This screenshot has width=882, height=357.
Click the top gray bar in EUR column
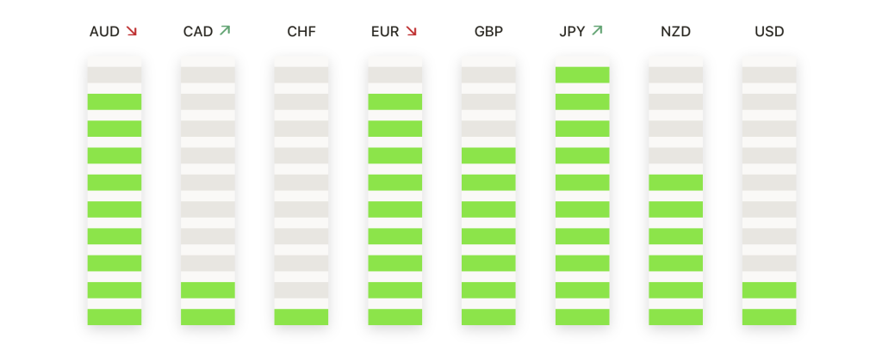[x=394, y=75]
